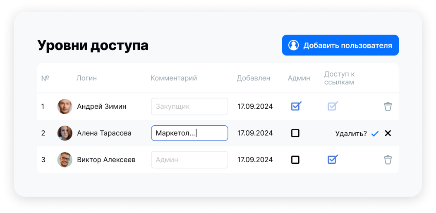Click the Админ comment placeholder field

(x=189, y=160)
